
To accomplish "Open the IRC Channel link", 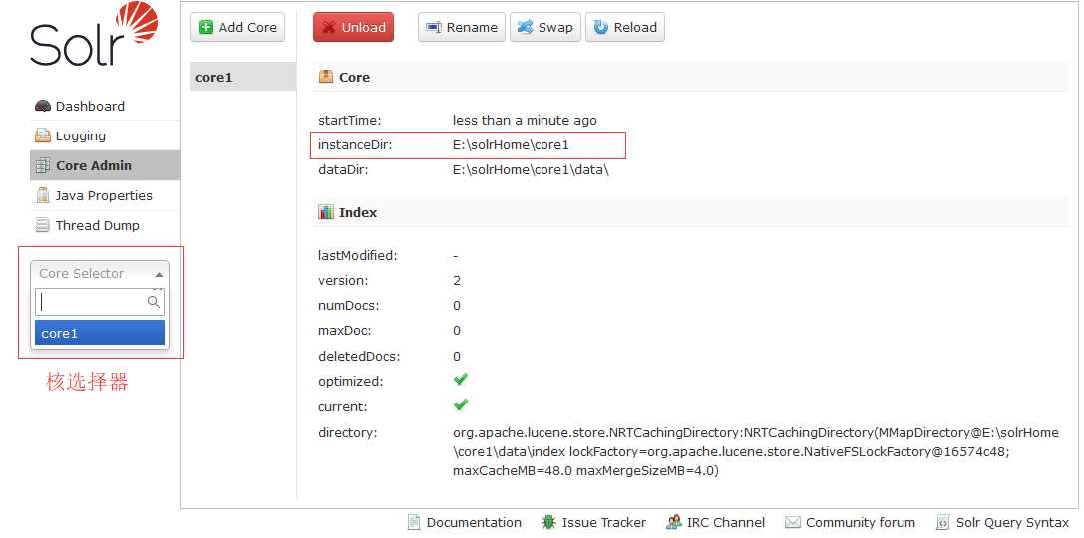I will click(716, 522).
